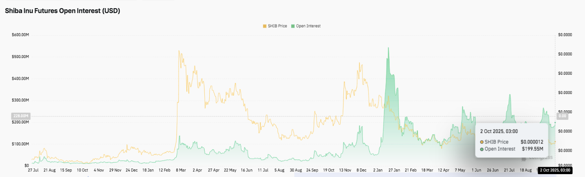This screenshot has height=177, width=585.
Task: Click the green end-point marker on Open Interest line
Action: 555,123
